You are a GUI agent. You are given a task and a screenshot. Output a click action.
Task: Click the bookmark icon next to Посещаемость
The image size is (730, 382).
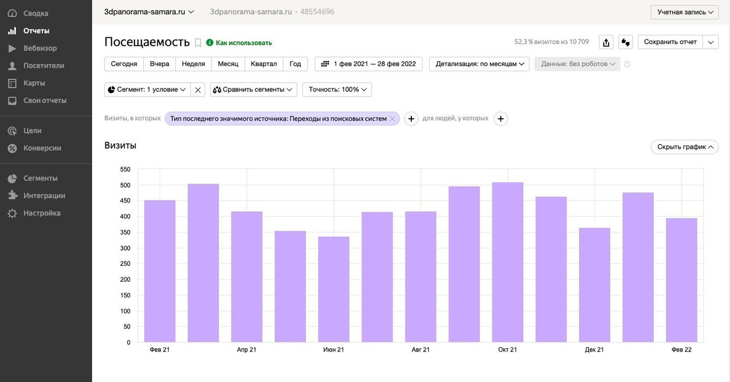(x=198, y=43)
